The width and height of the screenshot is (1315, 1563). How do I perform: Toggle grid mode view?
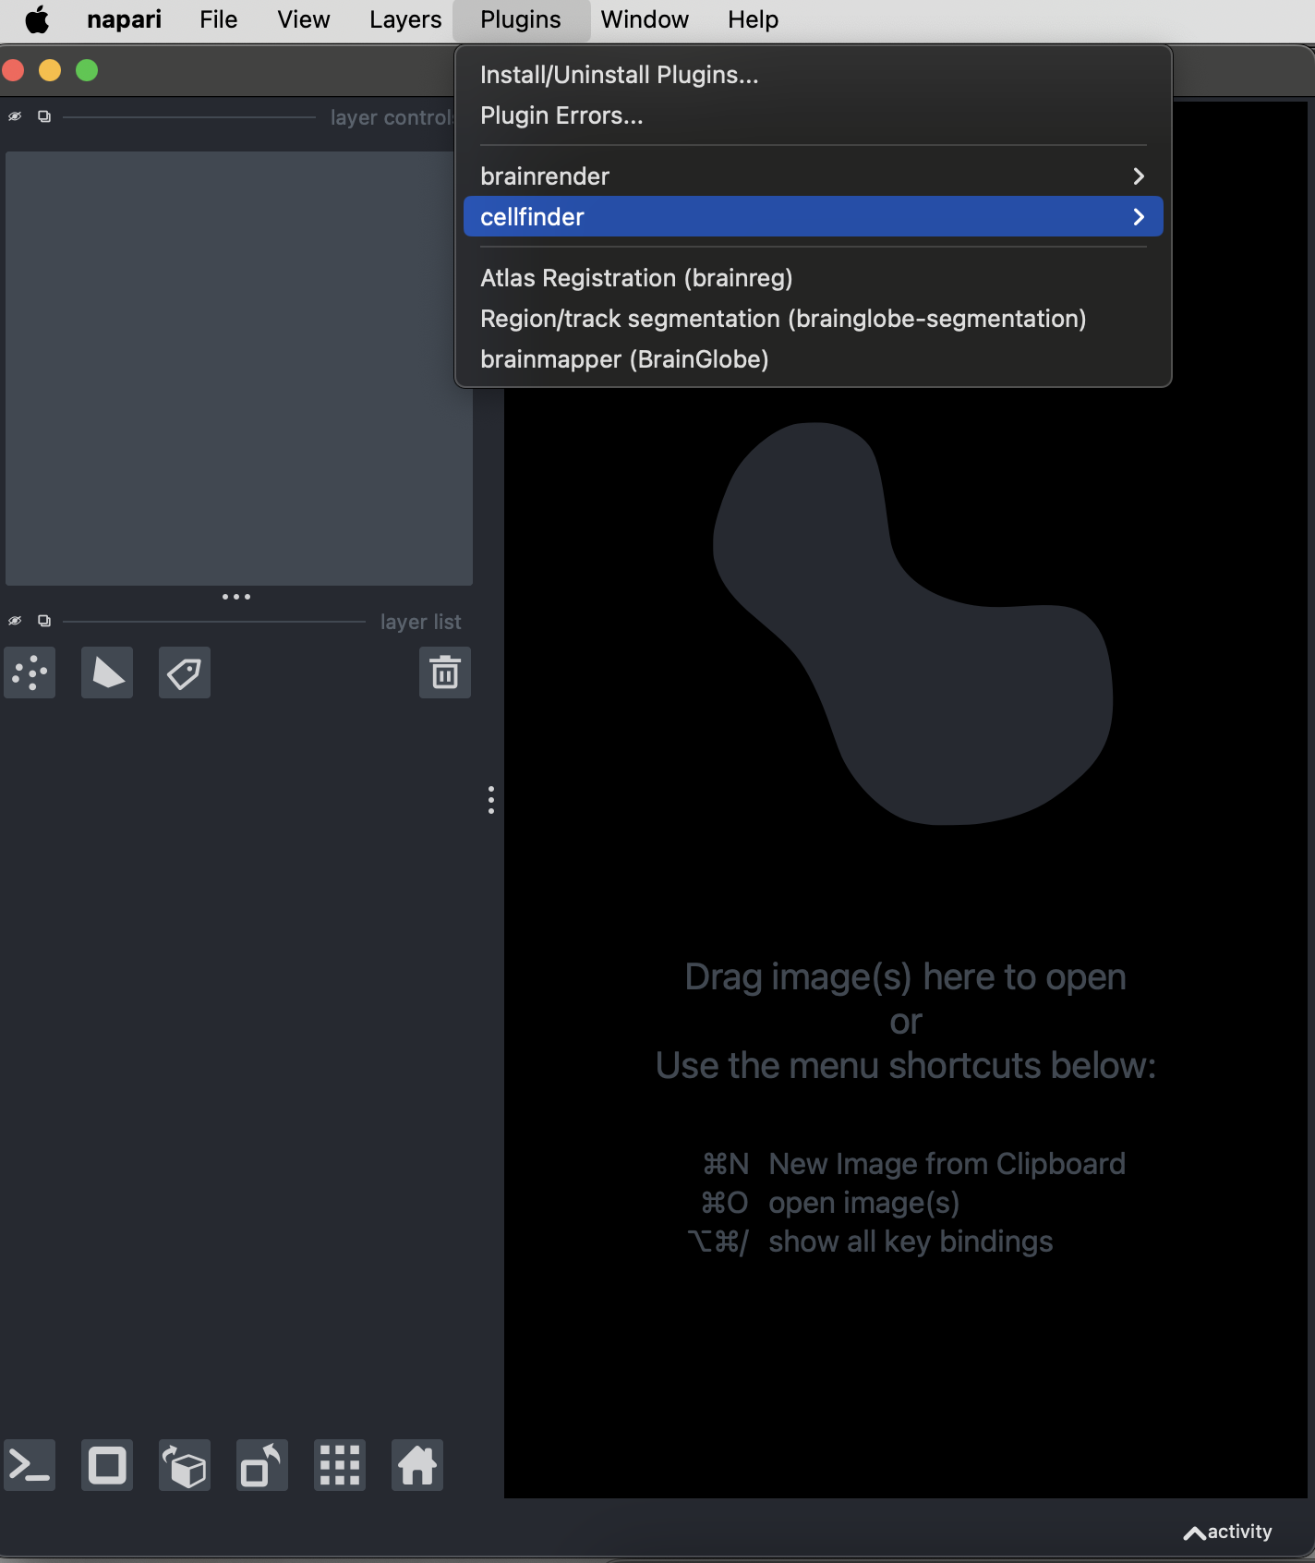[x=340, y=1465]
